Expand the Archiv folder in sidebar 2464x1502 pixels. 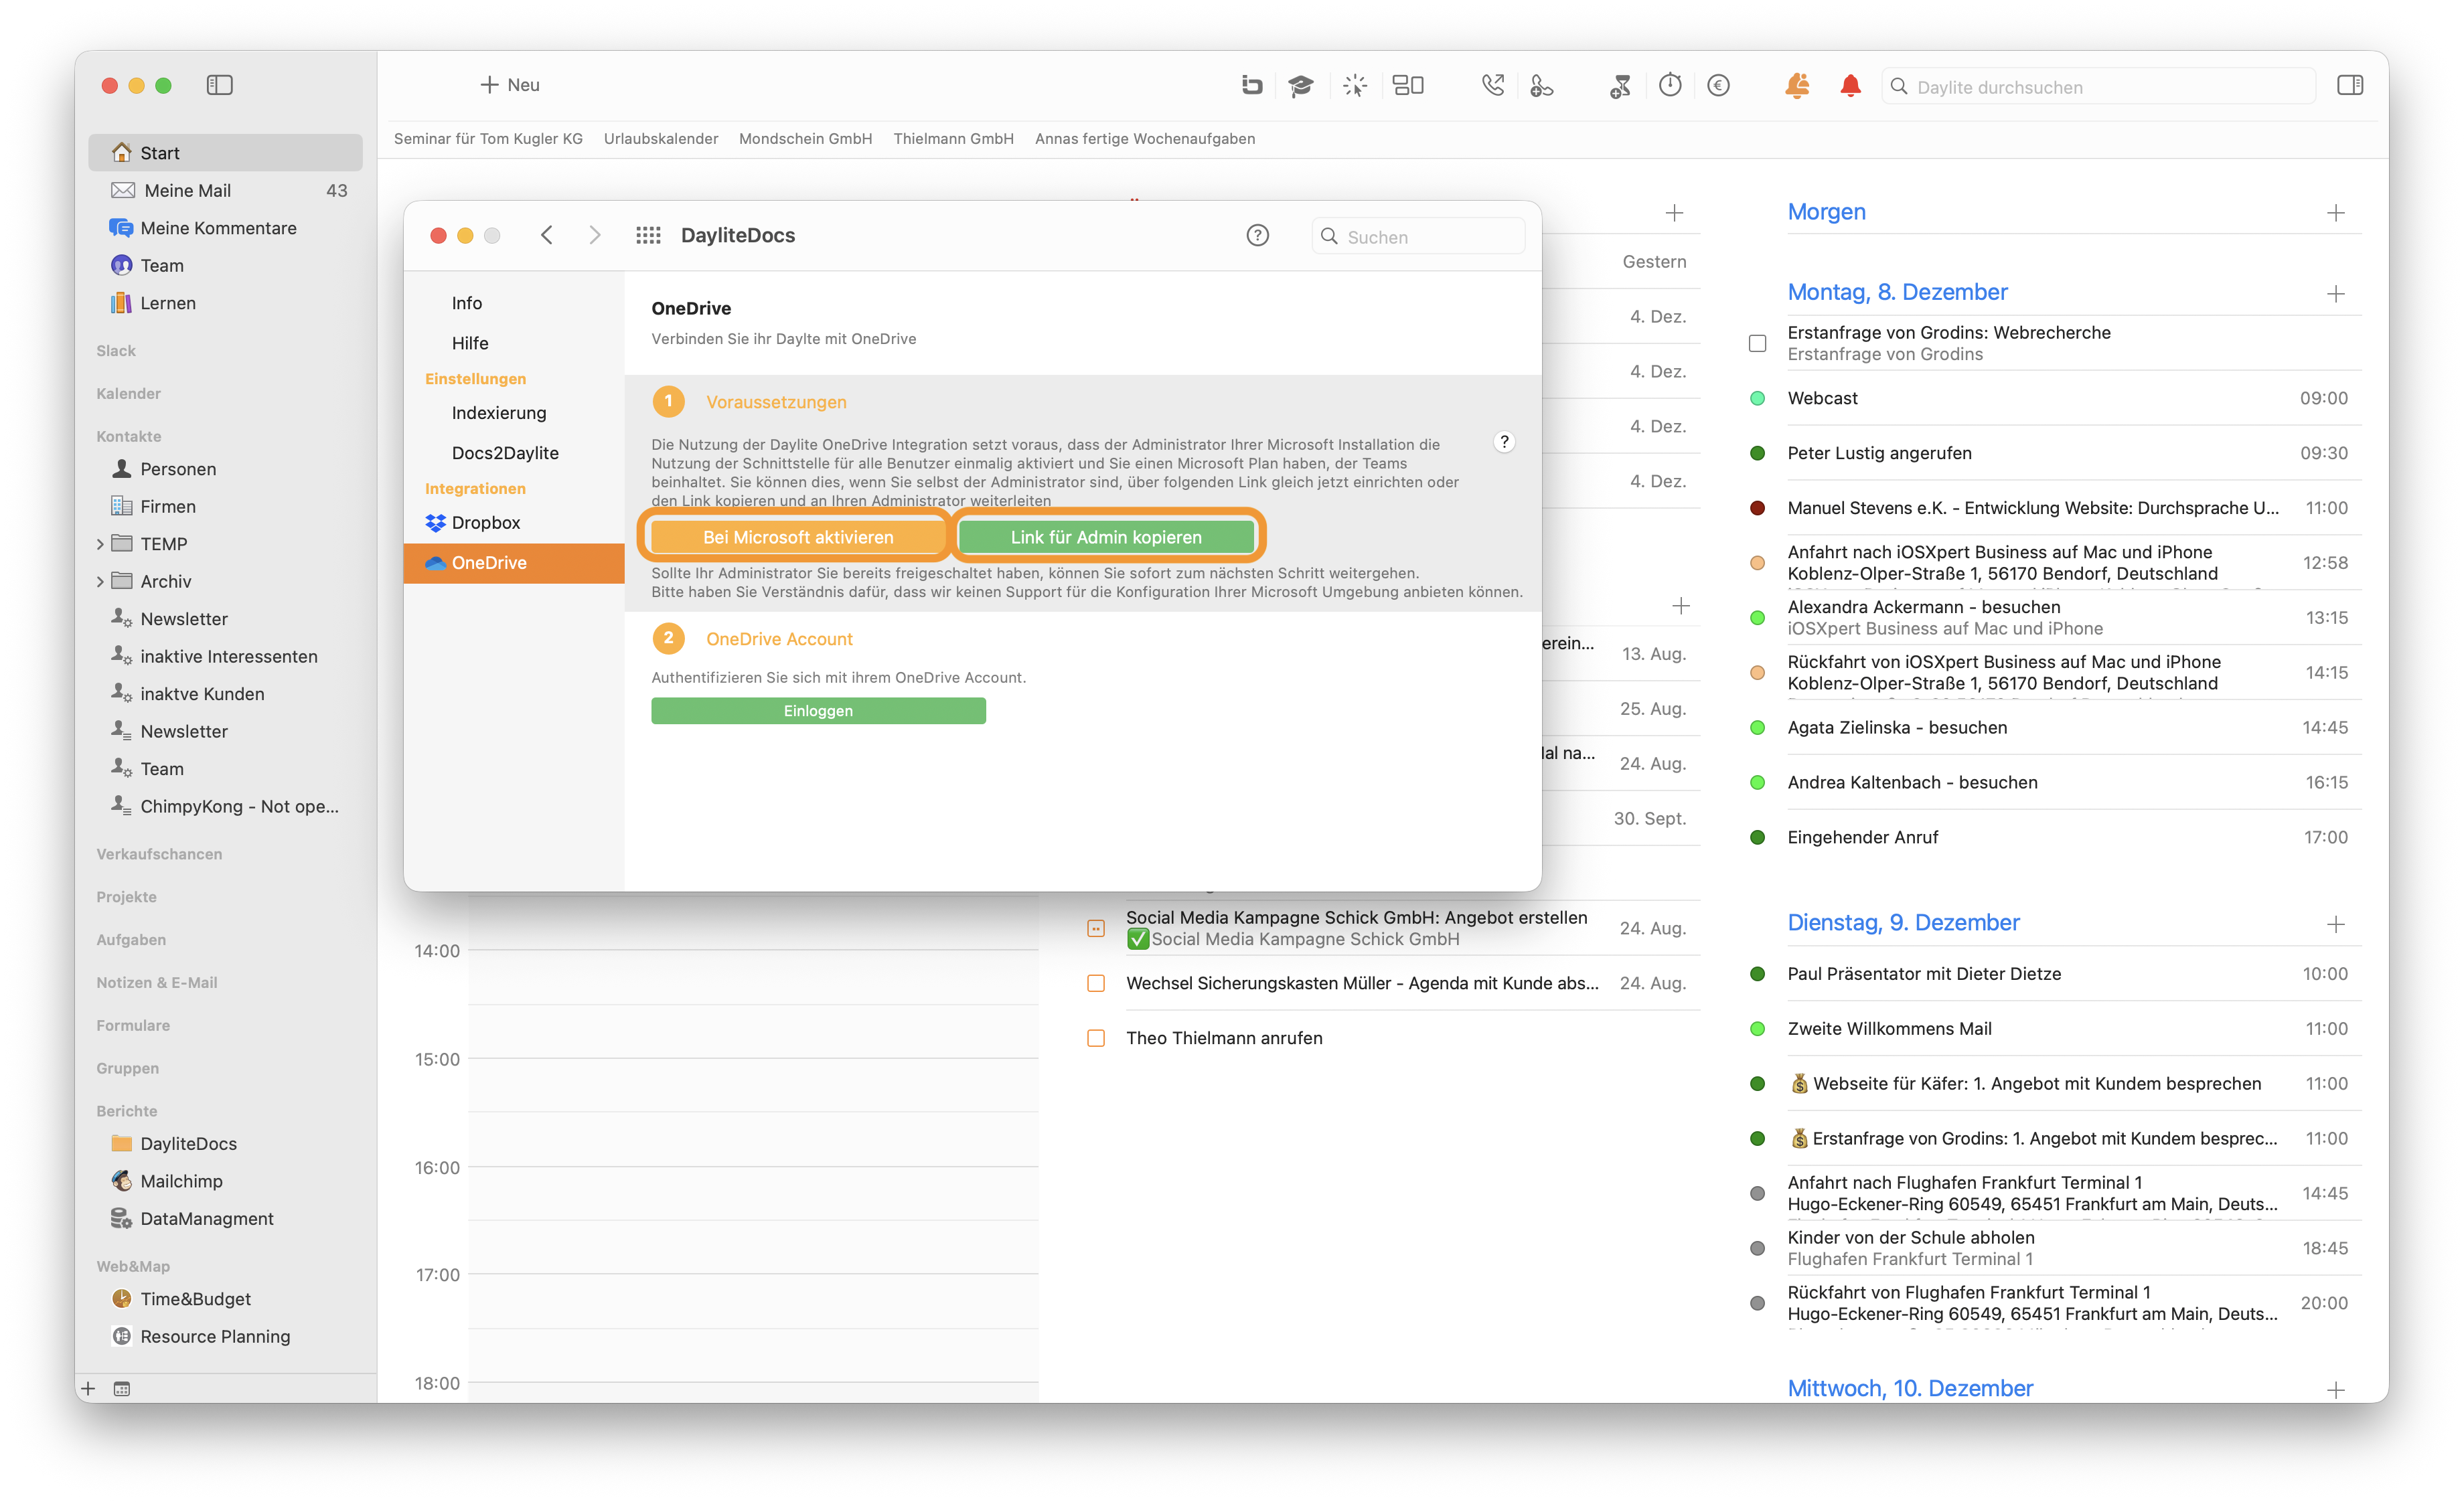pyautogui.click(x=100, y=582)
